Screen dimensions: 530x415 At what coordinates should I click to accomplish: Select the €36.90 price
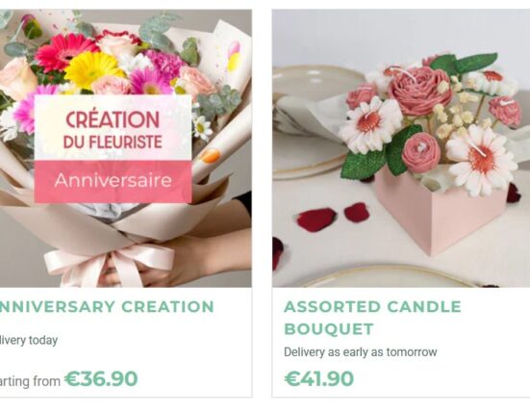pos(101,378)
